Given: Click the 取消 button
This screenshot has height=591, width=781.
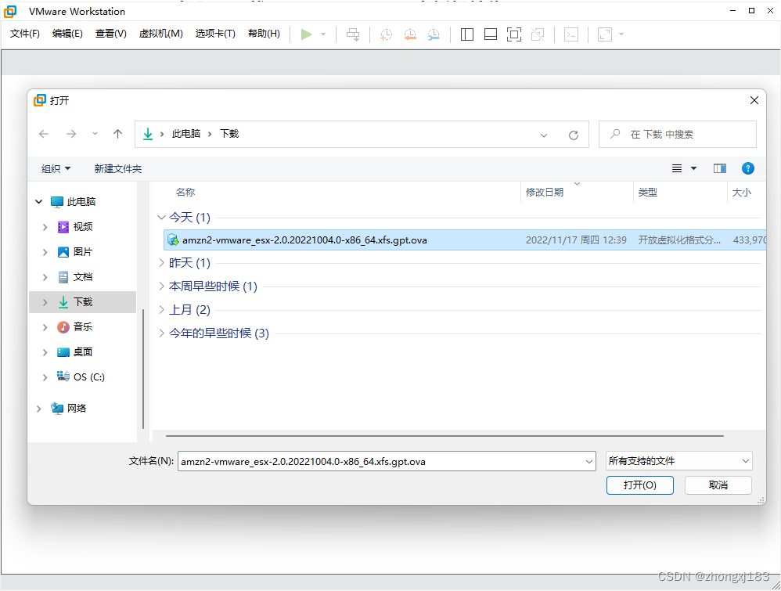Looking at the screenshot, I should pos(718,485).
